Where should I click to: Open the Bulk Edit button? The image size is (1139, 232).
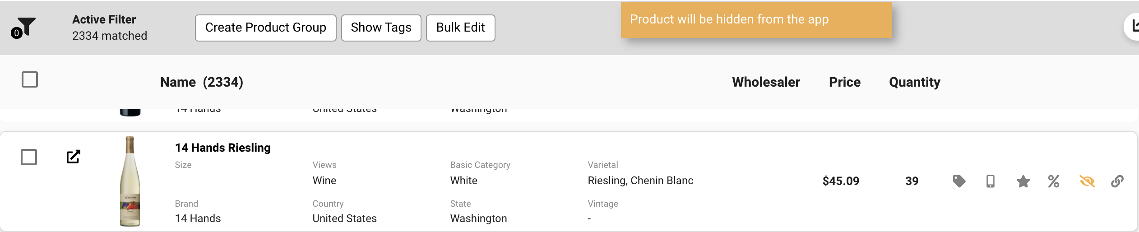pyautogui.click(x=461, y=28)
